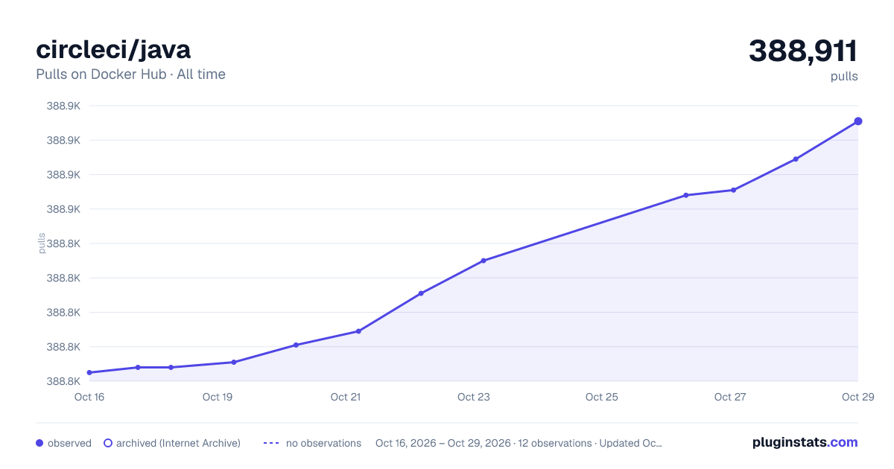Click the 'no observations' legend label
This screenshot has height=469, width=894.
(x=323, y=443)
